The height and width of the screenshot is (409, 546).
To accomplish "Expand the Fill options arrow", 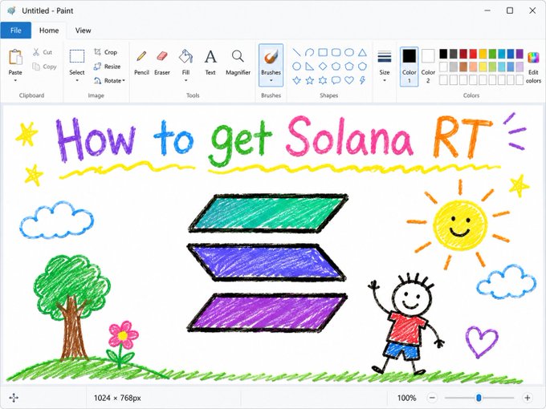I will coord(185,81).
